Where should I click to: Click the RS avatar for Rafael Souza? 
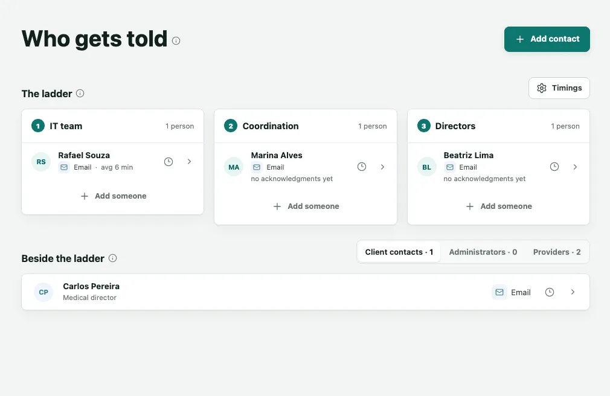41,162
